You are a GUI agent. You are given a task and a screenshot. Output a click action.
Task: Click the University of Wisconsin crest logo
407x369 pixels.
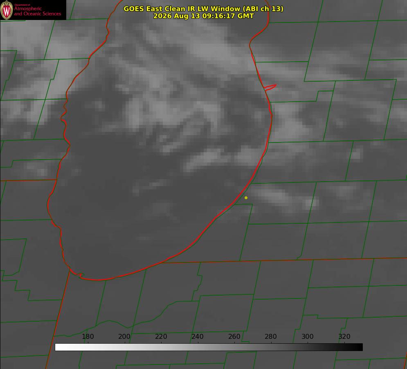coord(7,10)
